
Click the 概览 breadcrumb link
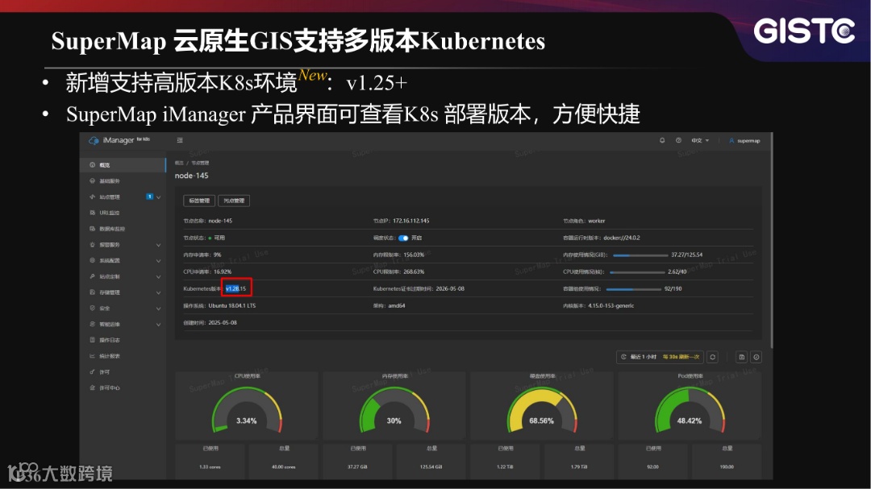(179, 163)
